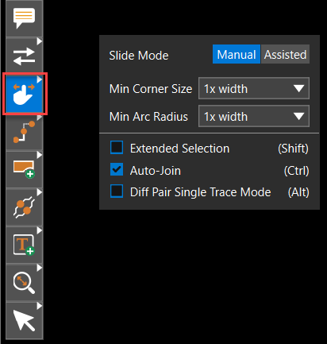Expand the Slide tool's corner flyout triangle

[40, 79]
